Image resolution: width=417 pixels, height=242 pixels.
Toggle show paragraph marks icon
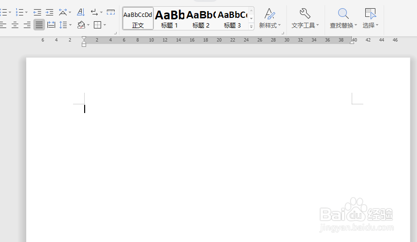point(94,12)
